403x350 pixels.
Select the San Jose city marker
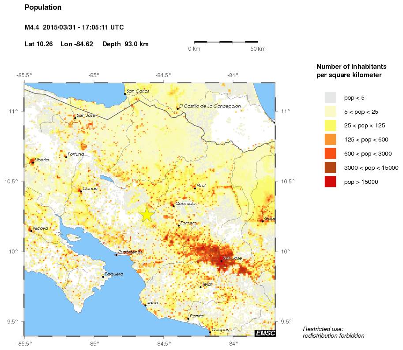[221, 261]
